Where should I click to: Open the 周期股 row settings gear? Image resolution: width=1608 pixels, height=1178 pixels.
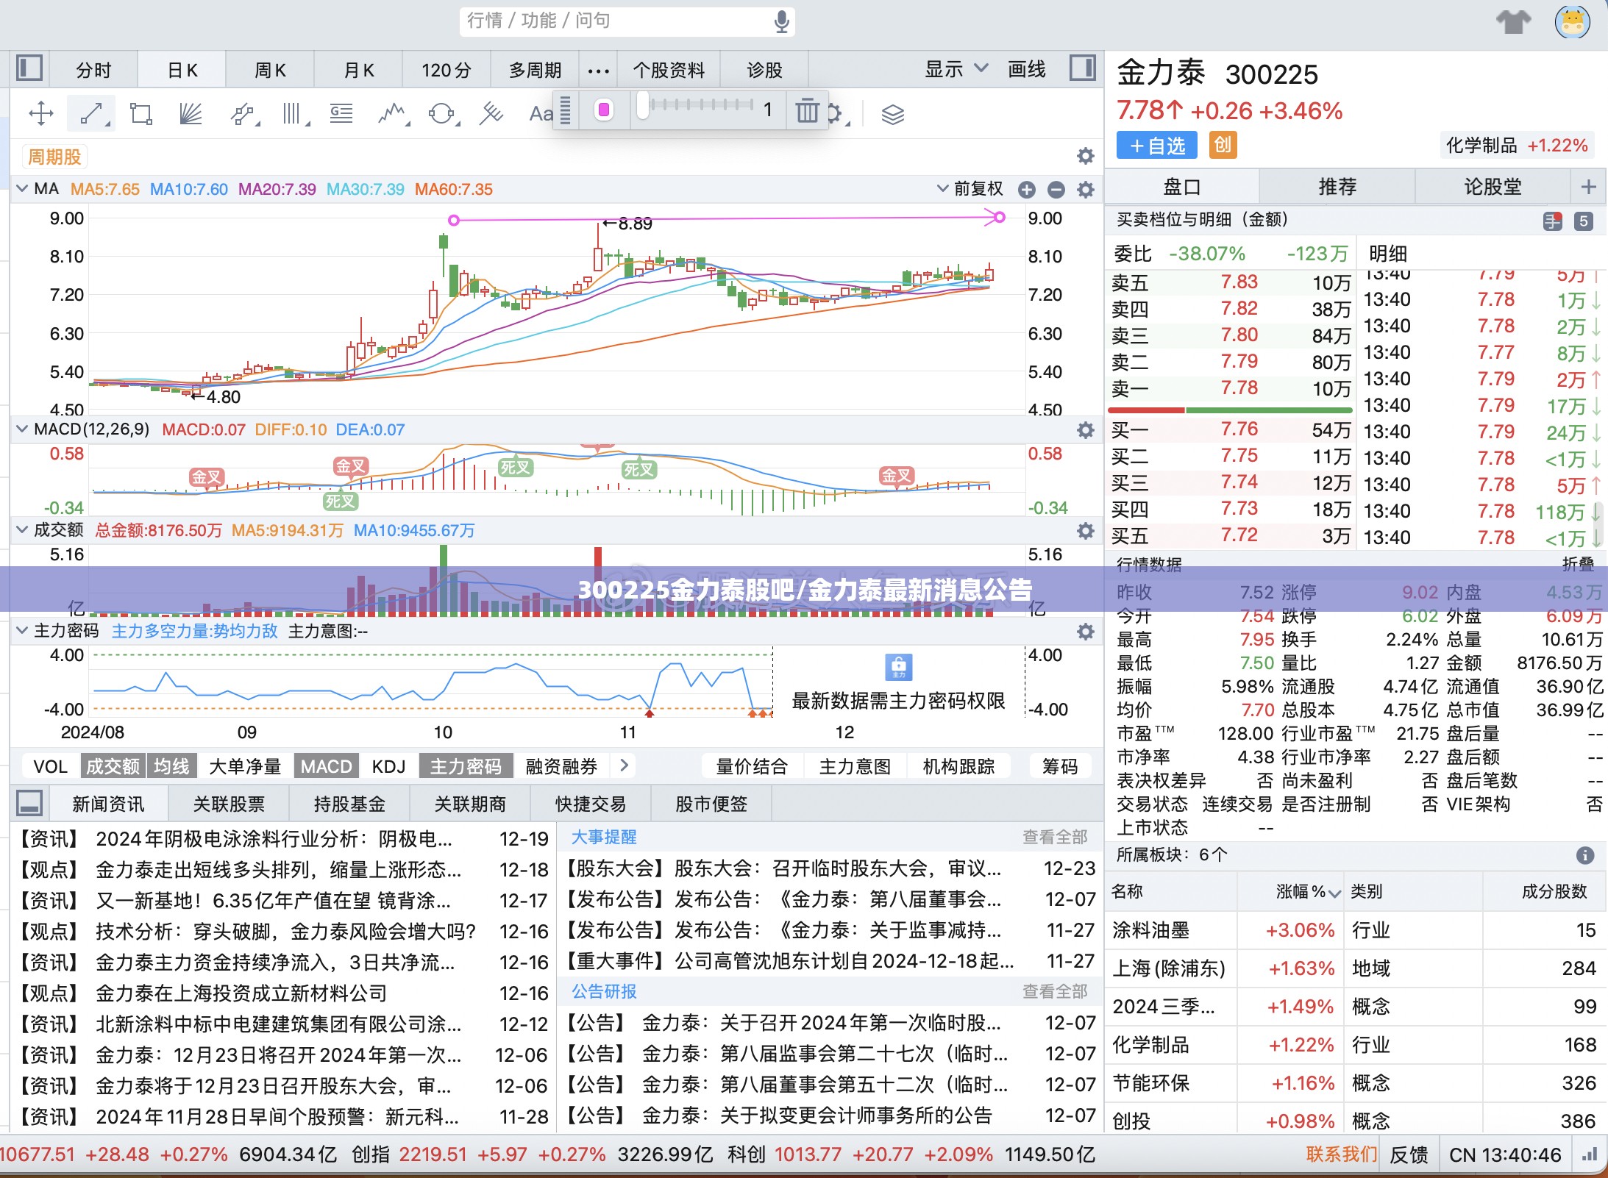(x=1086, y=156)
